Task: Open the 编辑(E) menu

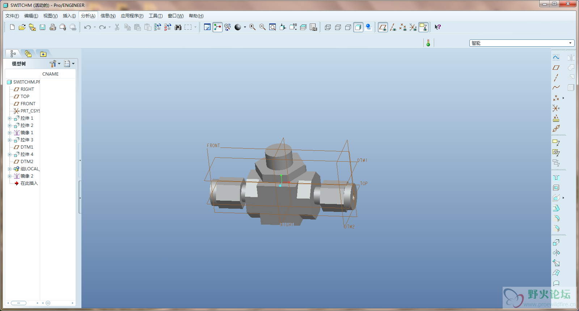Action: pyautogui.click(x=31, y=16)
